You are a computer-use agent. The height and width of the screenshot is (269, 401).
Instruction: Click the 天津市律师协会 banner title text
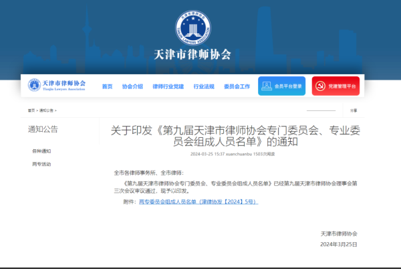point(192,55)
